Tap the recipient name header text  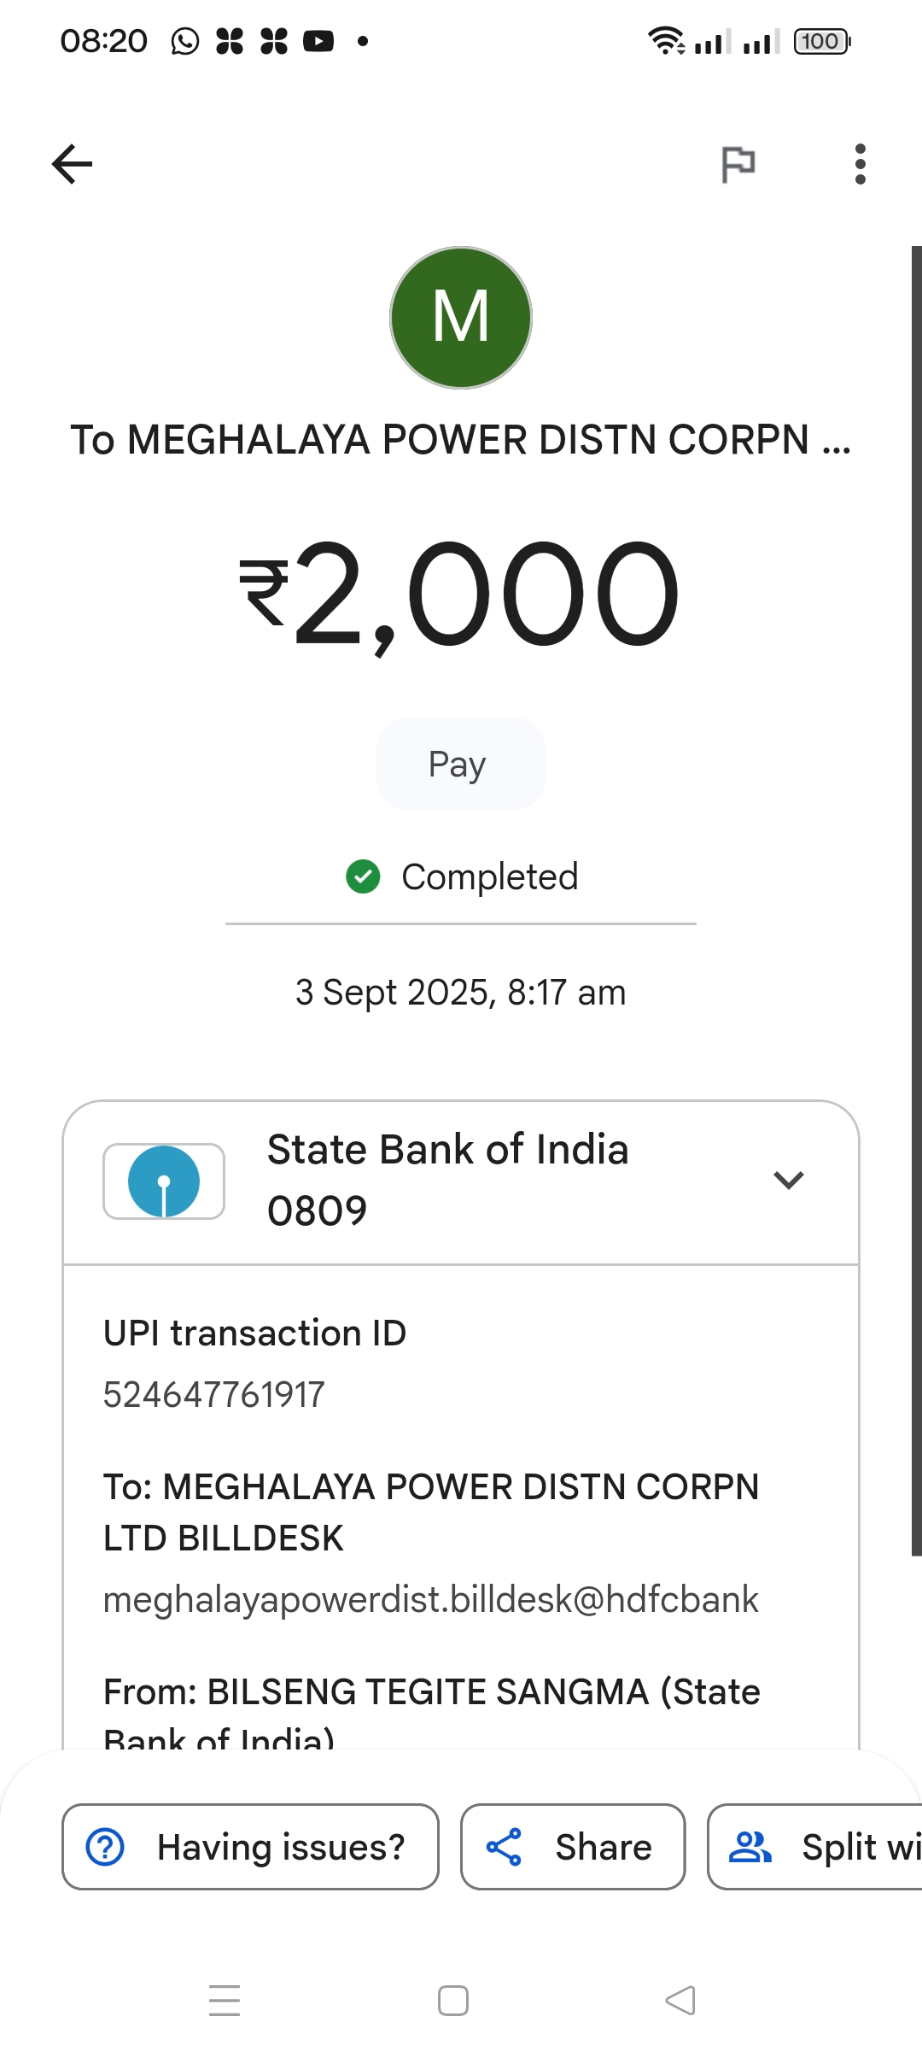tap(461, 440)
